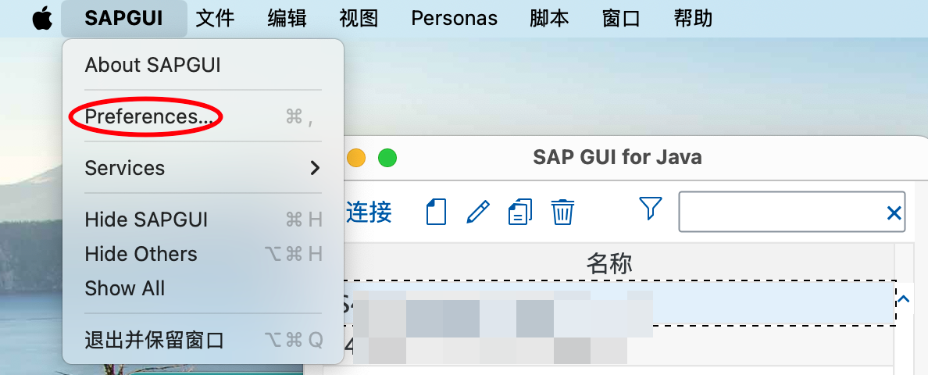The width and height of the screenshot is (928, 375).
Task: Click the 名称 column header
Action: (609, 262)
